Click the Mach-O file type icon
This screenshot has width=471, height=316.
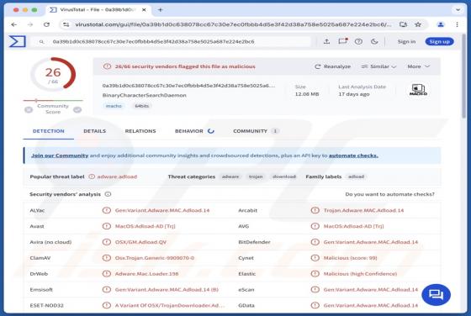point(418,90)
